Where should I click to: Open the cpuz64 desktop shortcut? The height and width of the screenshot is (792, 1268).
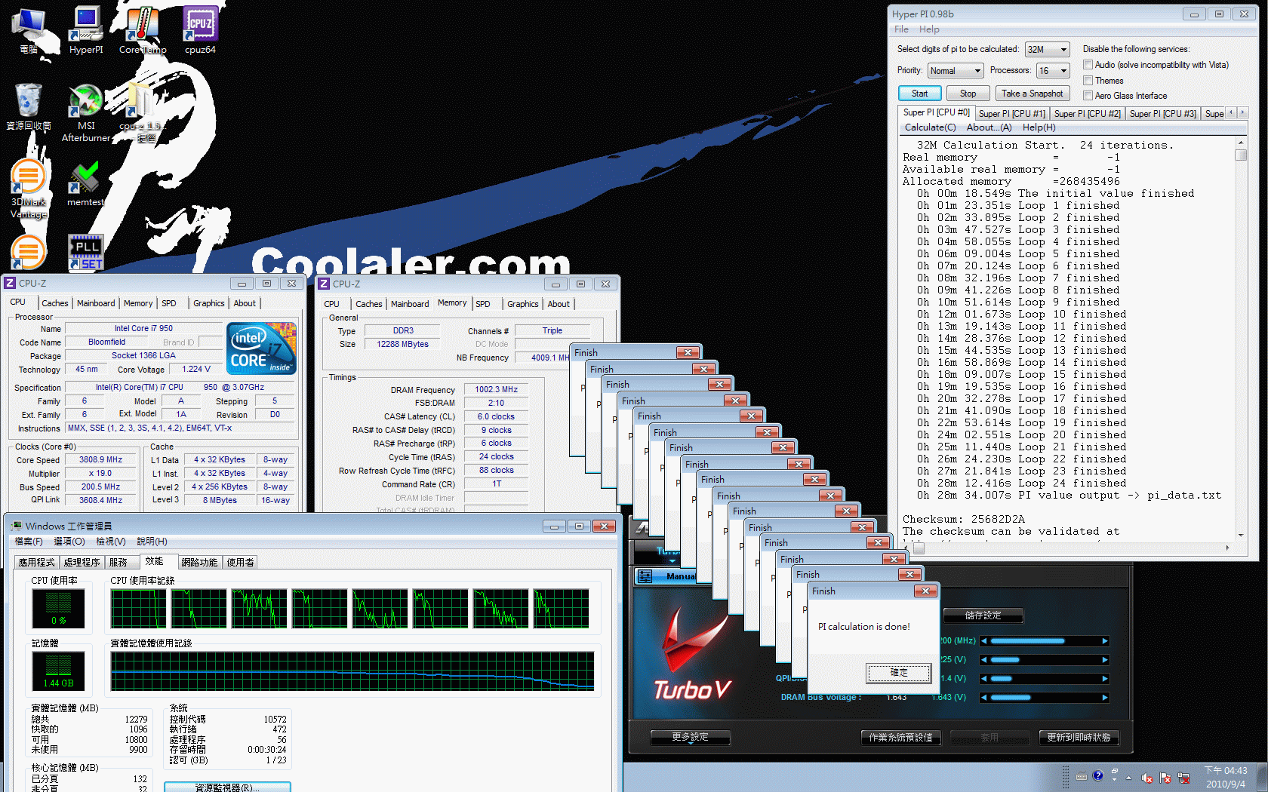pos(200,30)
